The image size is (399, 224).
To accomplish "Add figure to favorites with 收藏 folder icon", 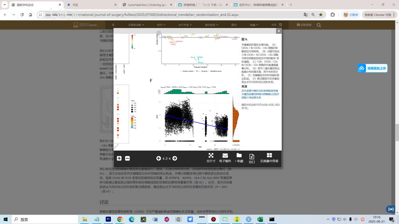I will (x=239, y=158).
